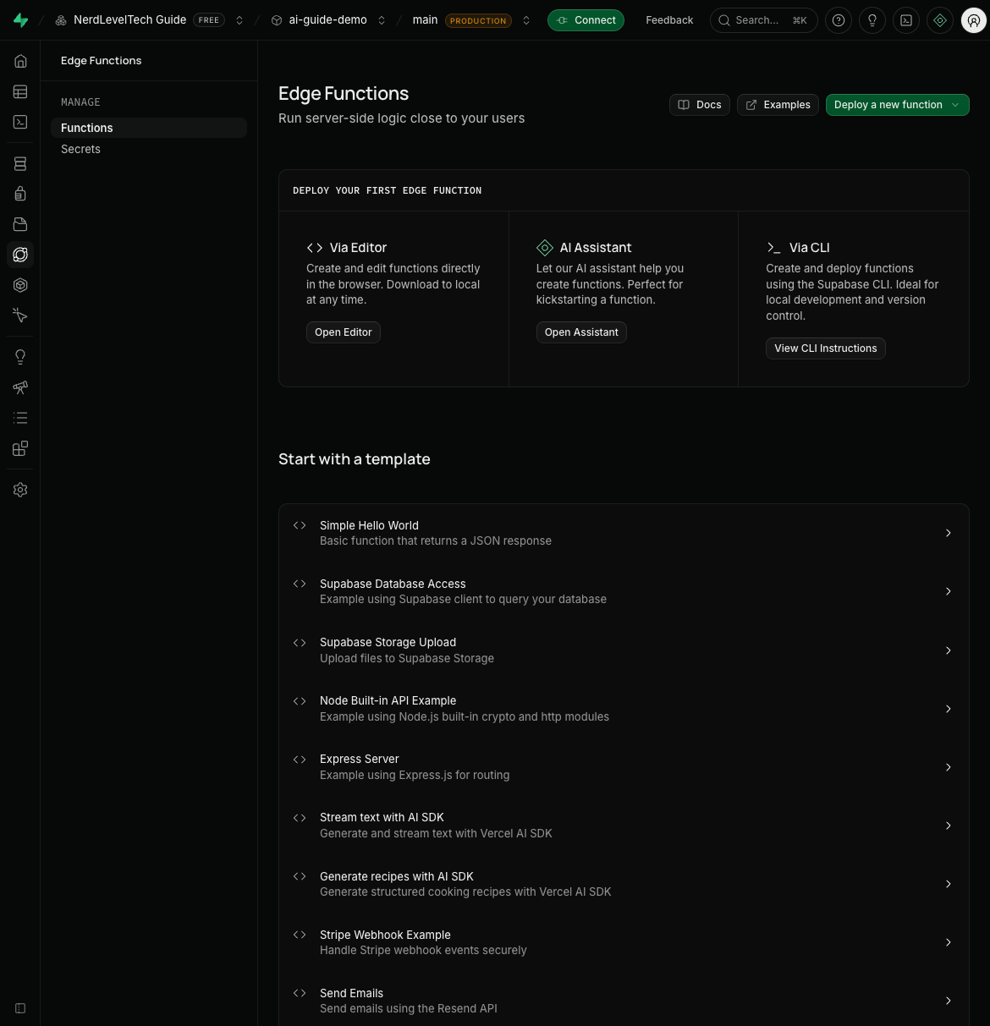
Task: Open the help question mark icon
Action: tap(839, 20)
